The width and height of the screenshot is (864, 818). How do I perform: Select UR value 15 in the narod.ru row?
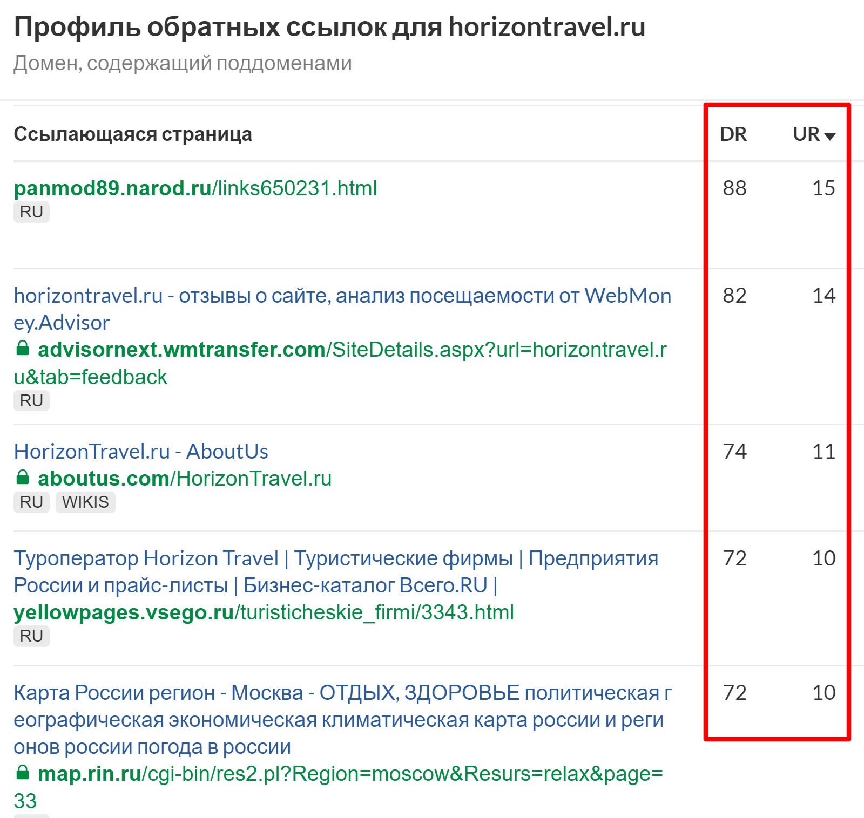pos(823,188)
